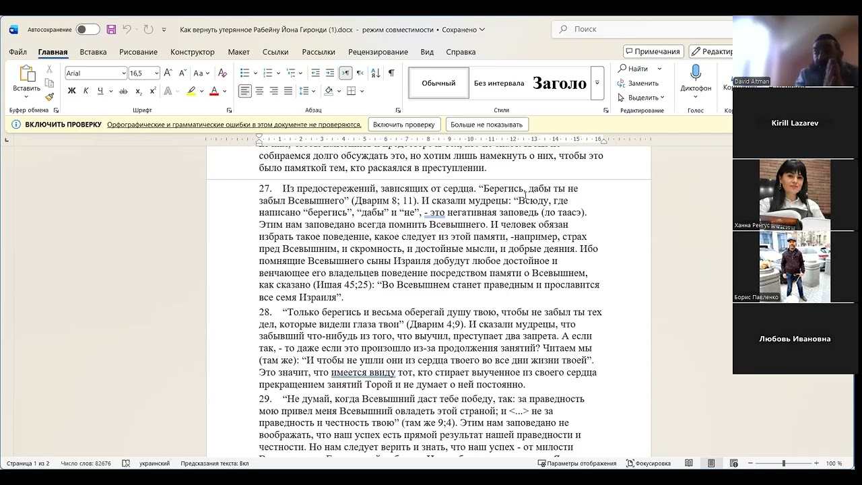Click the zoom slider in status bar
The image size is (862, 485).
(x=784, y=463)
